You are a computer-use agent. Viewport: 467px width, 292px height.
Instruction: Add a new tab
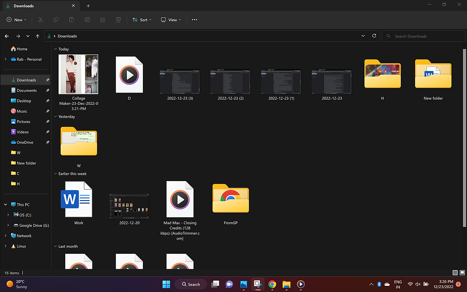(88, 6)
